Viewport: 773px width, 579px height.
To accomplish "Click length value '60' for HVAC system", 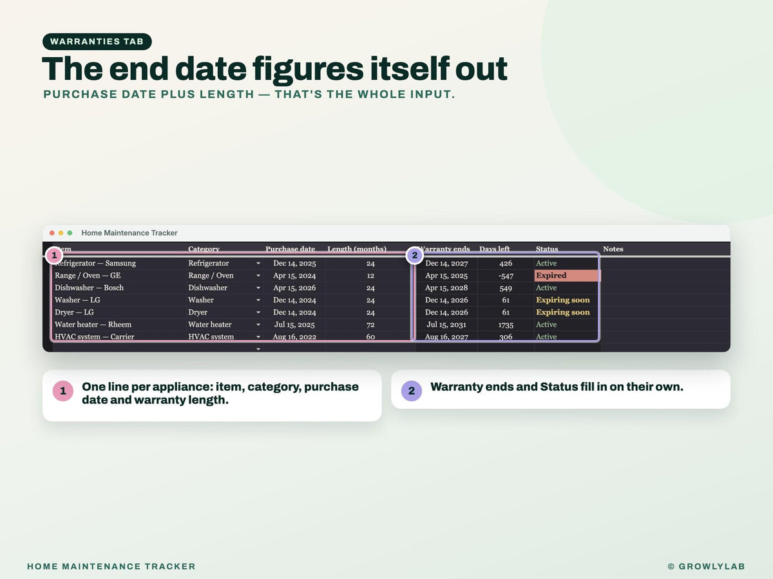I will 370,336.
